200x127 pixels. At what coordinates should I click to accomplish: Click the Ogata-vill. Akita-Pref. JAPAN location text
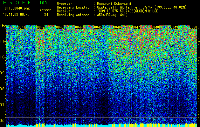142,7
